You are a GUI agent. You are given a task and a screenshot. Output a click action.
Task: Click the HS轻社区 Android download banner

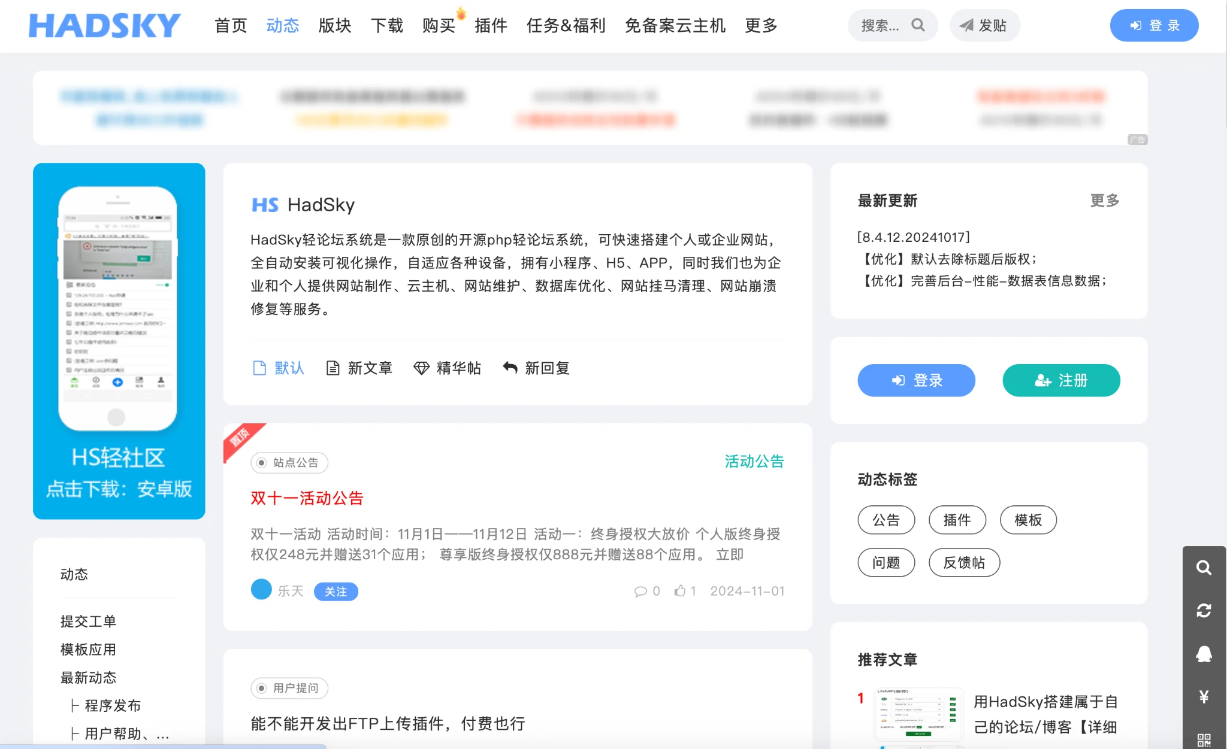point(119,341)
